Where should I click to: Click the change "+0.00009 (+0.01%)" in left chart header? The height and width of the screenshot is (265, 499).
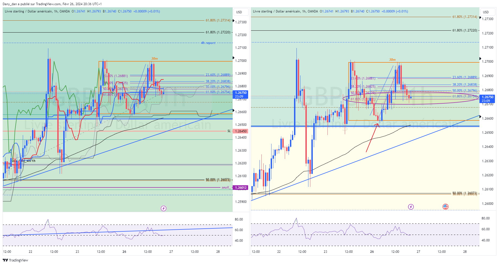(147, 11)
